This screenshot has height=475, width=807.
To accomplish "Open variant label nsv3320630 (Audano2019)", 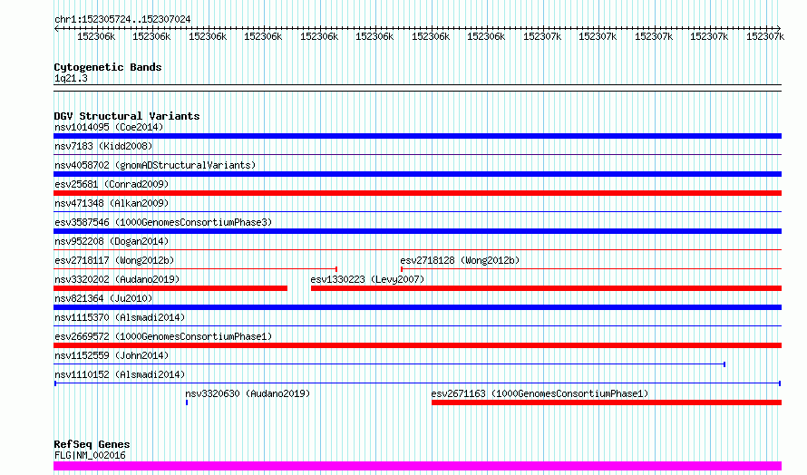I will pyautogui.click(x=248, y=393).
